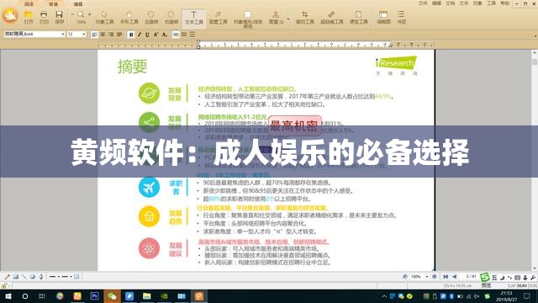Screen dimensions: 538x303
Task: Toggle superscript formatting
Action: click(156, 35)
